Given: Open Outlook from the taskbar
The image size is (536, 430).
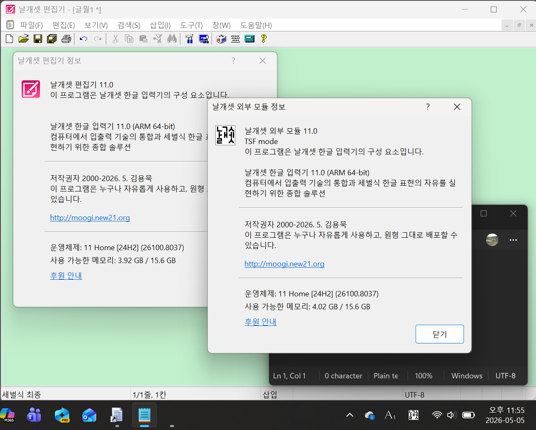Looking at the screenshot, I should pyautogui.click(x=89, y=415).
